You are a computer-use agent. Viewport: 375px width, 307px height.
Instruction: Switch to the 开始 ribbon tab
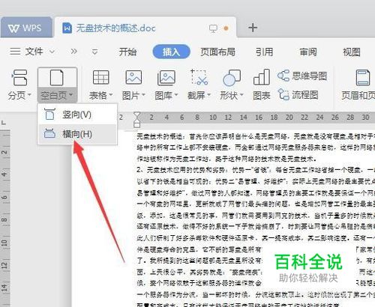127,52
